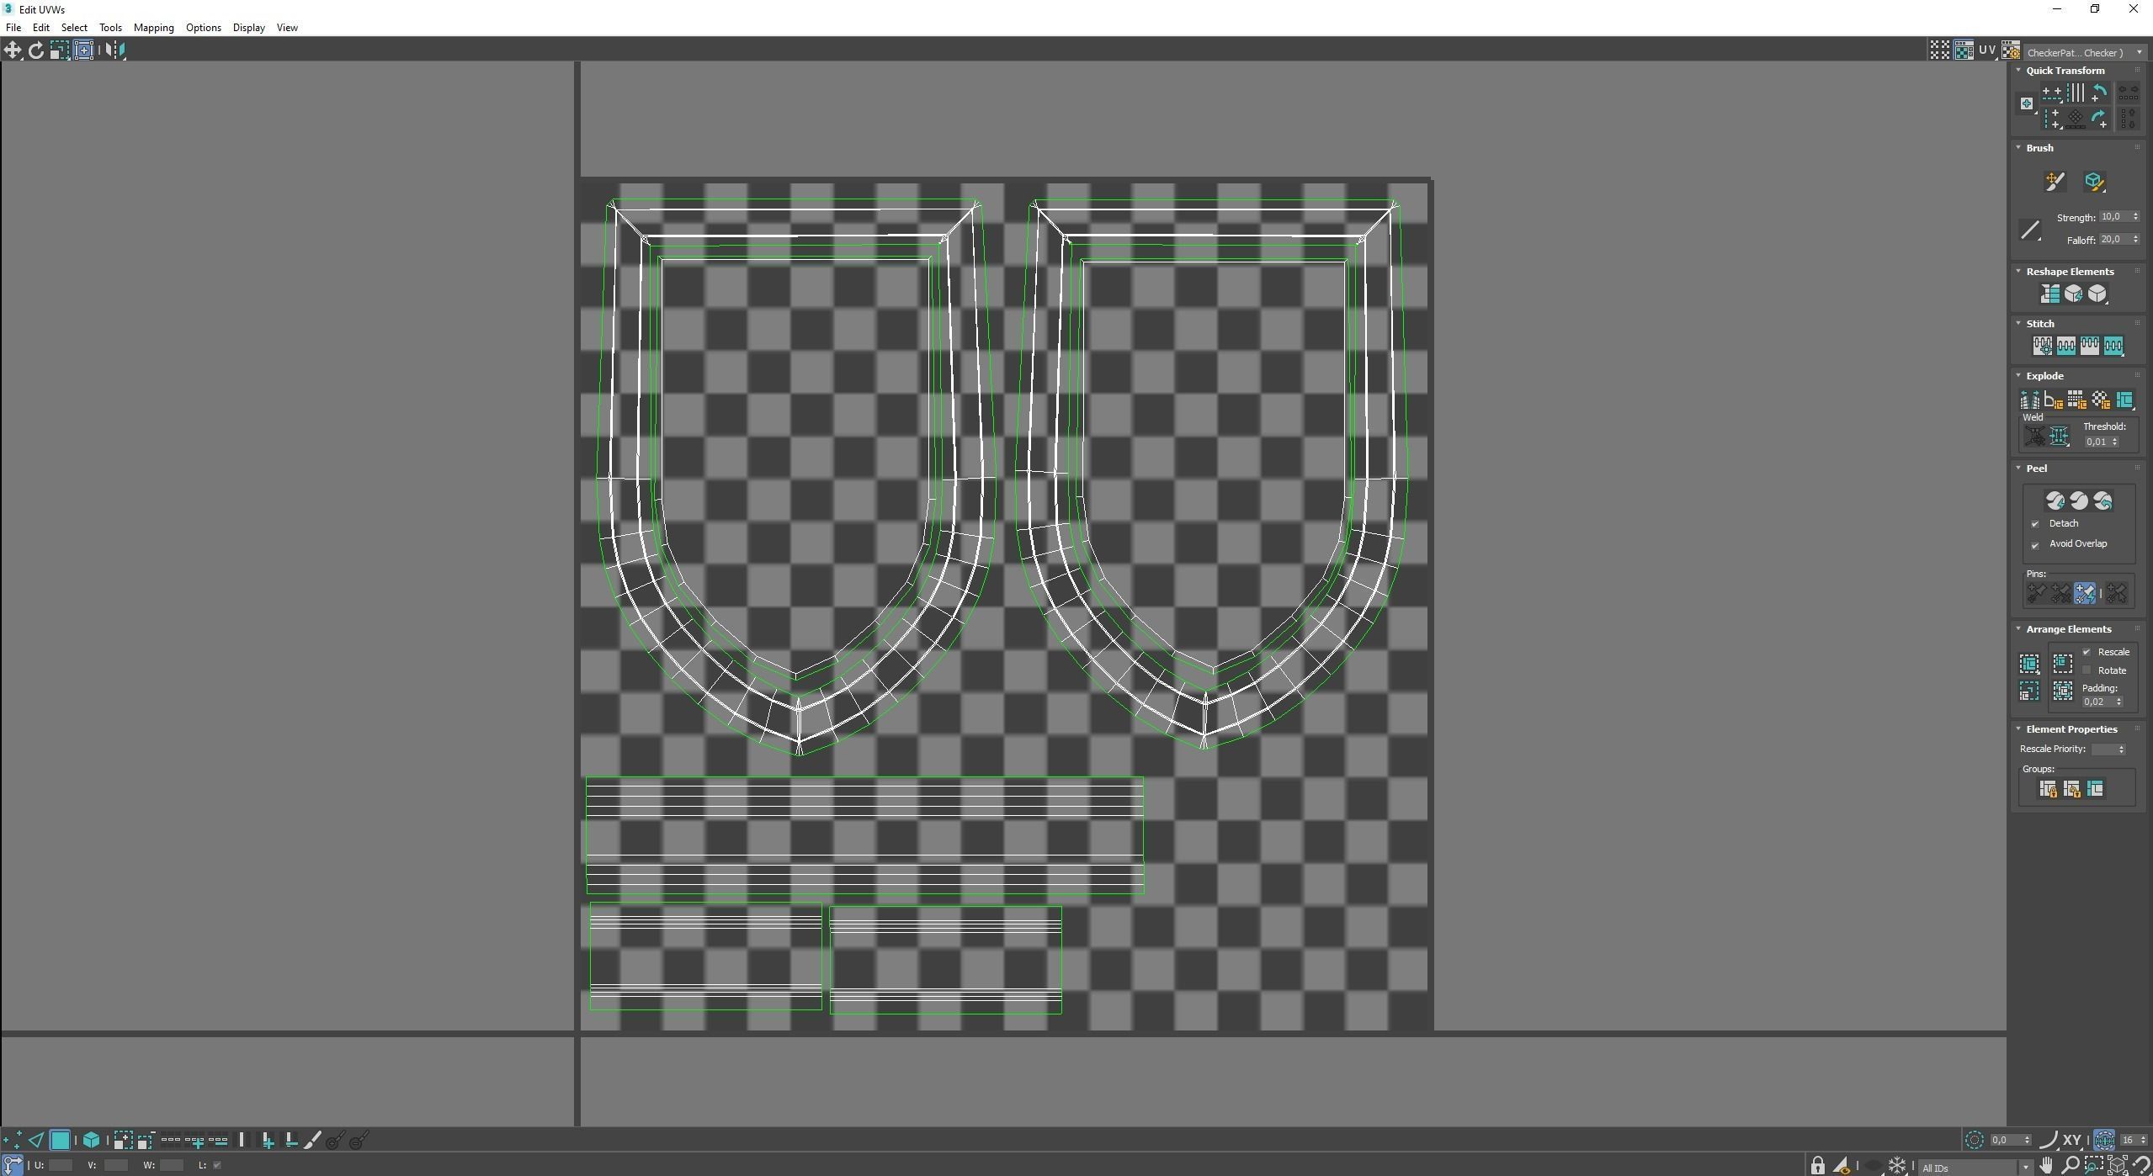Activate Edge sub-object selection mode

(36, 1141)
